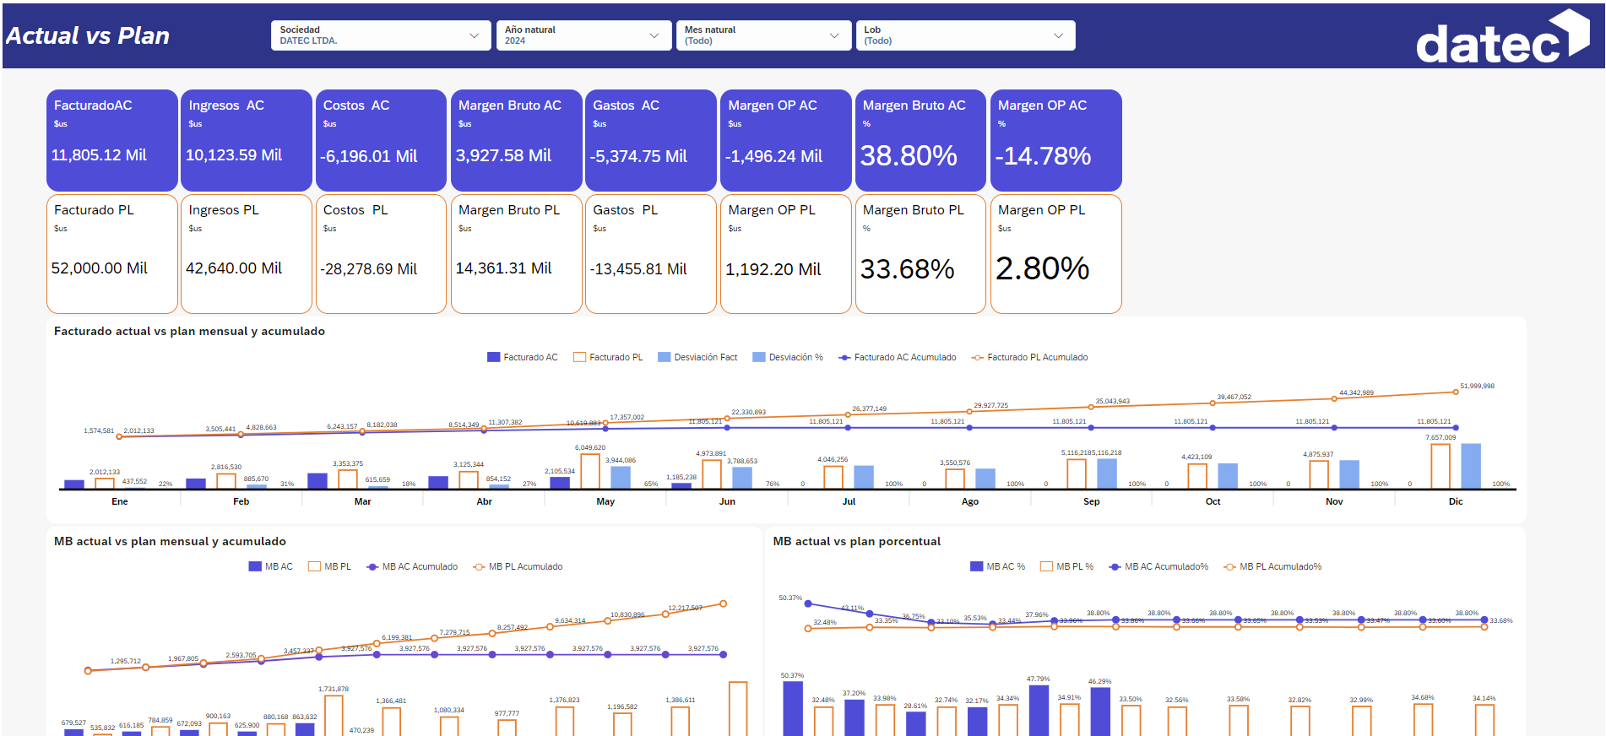The image size is (1606, 736).
Task: Toggle the Facturado PL Acumulado legend marker
Action: tap(977, 357)
